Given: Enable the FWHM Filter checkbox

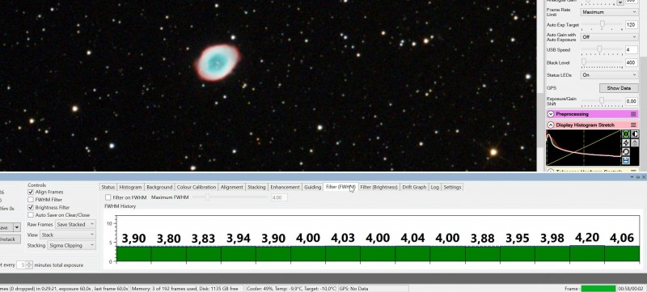Looking at the screenshot, I should (31, 200).
